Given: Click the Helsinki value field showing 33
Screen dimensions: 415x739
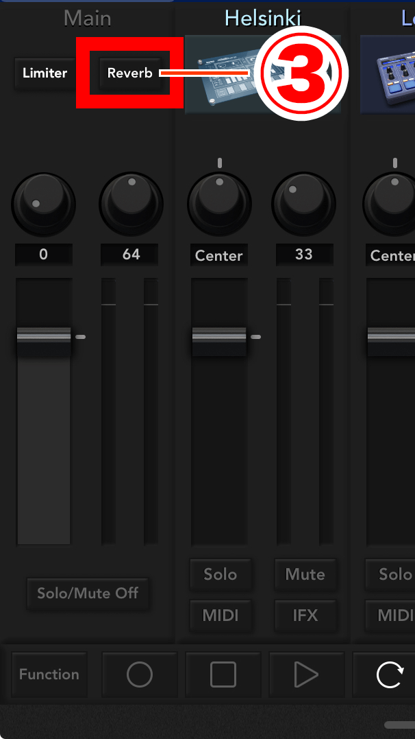Looking at the screenshot, I should 305,255.
